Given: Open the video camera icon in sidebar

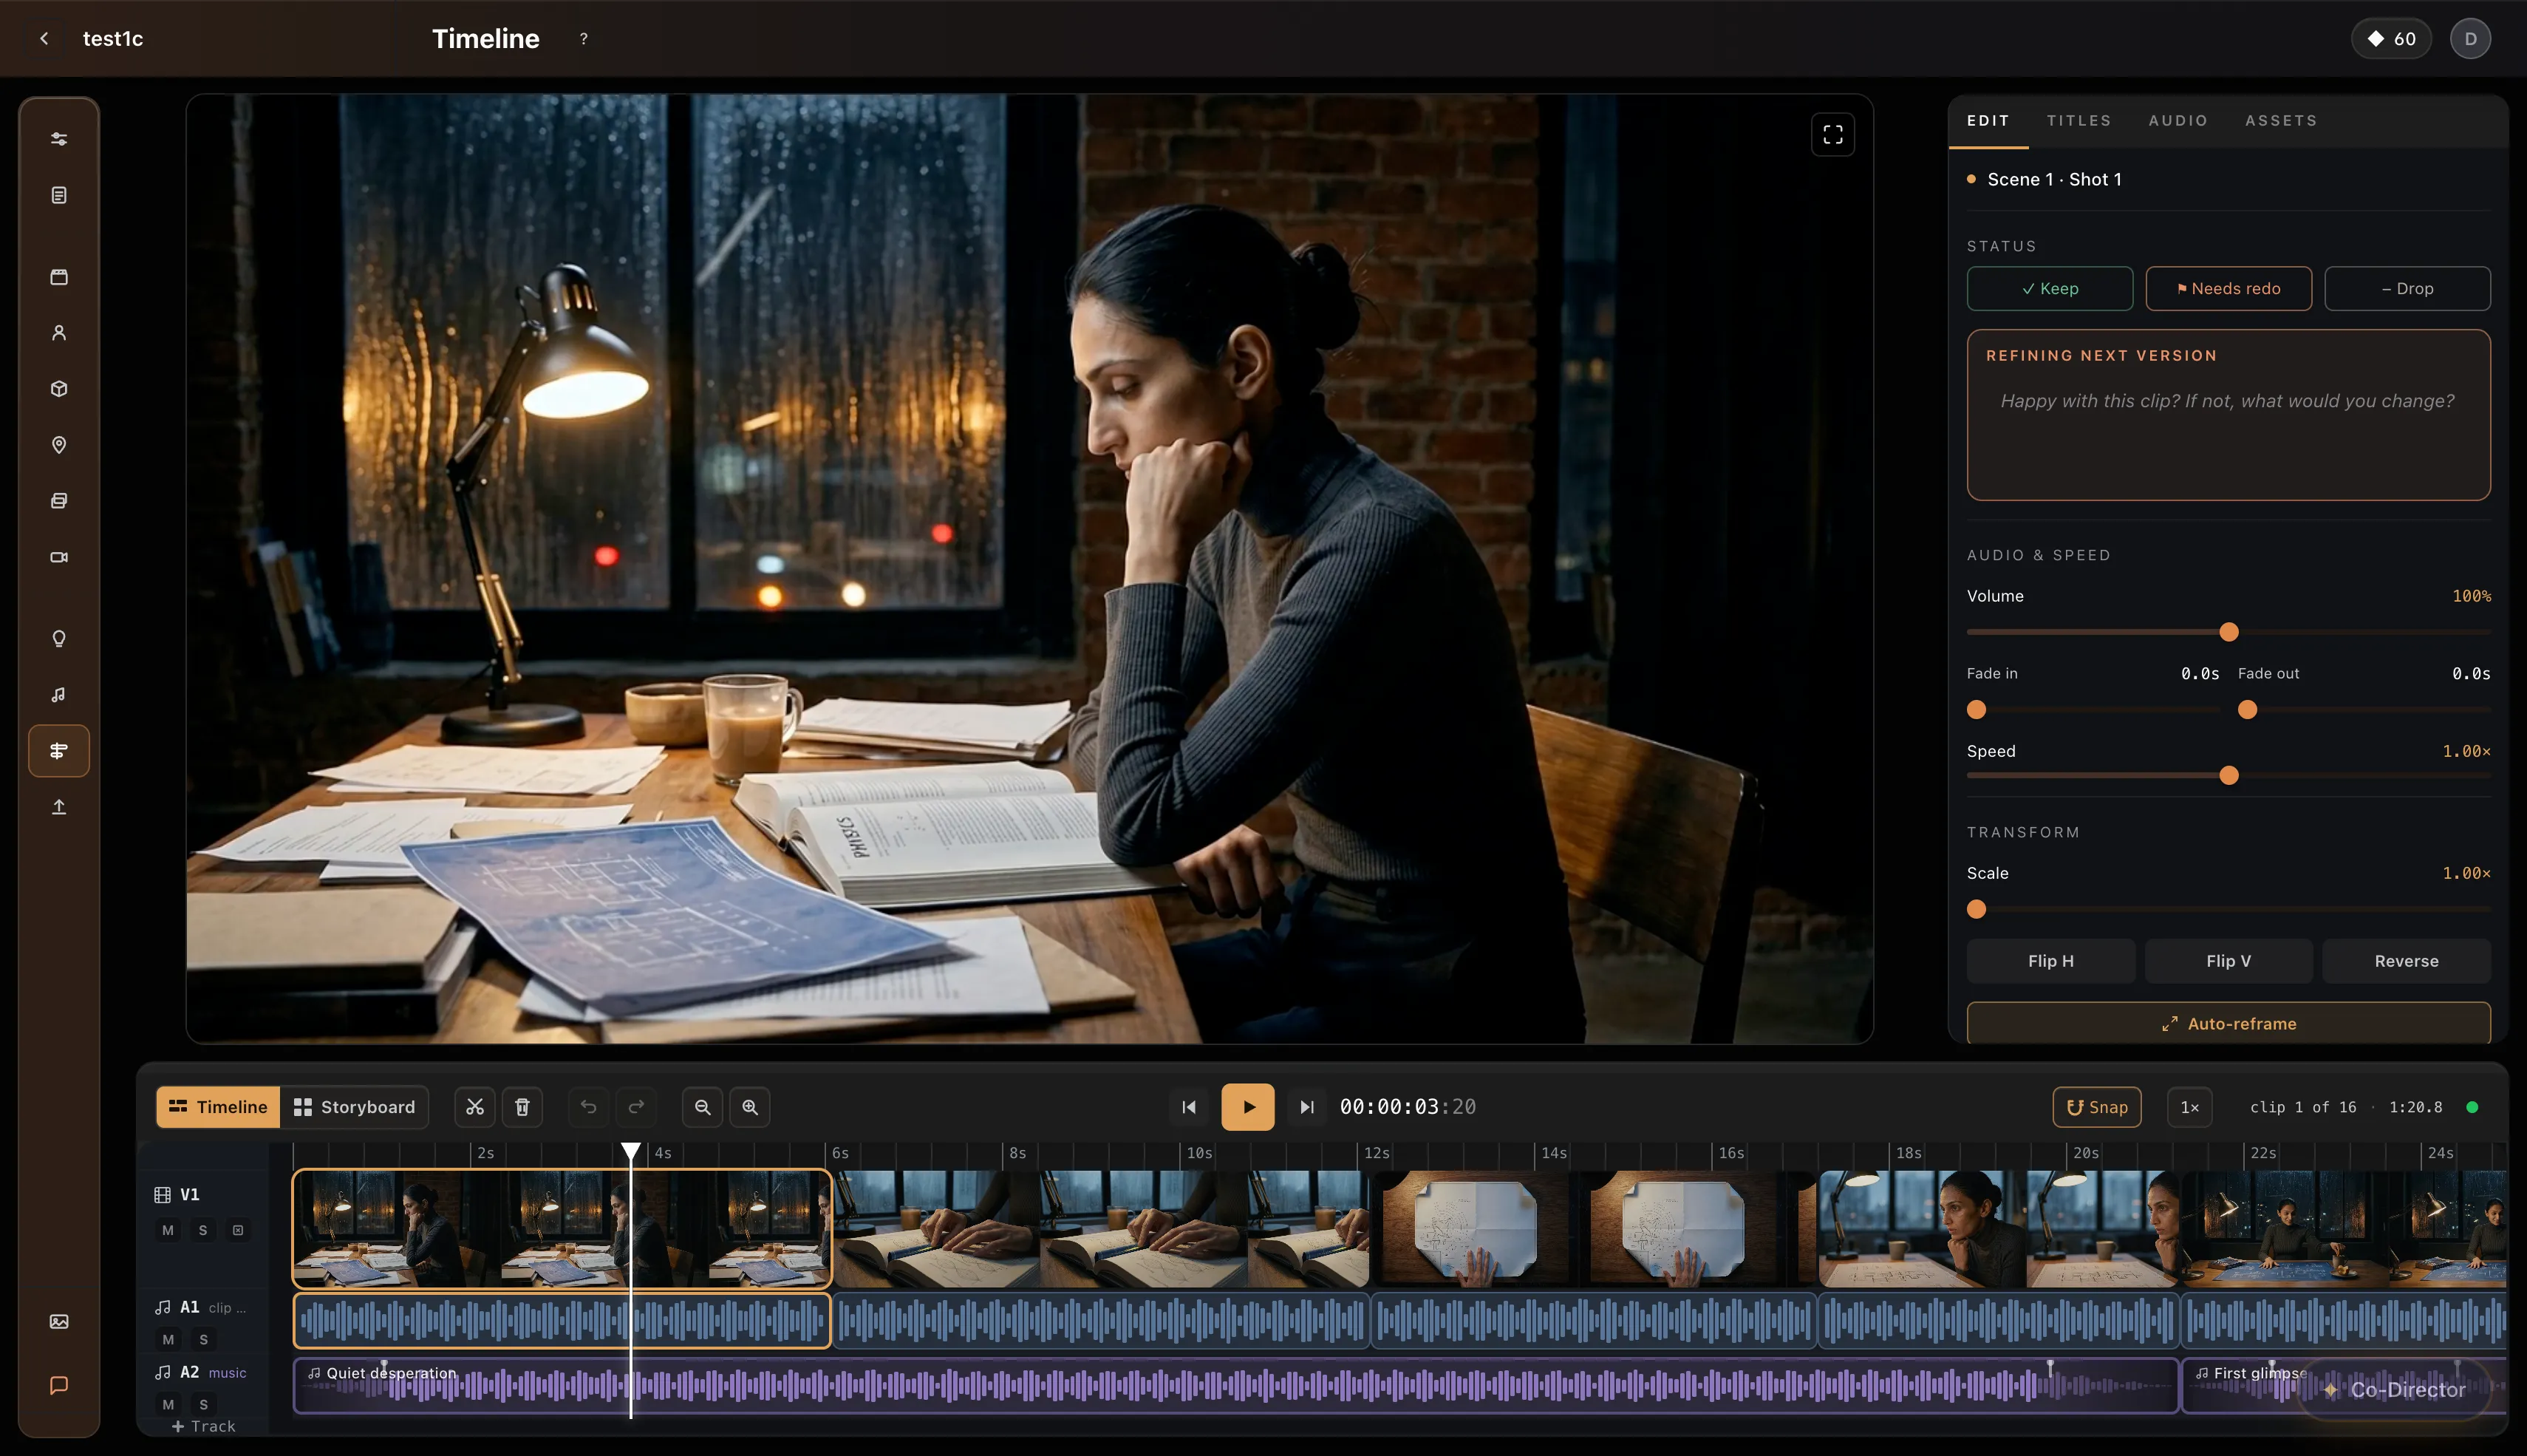Looking at the screenshot, I should pyautogui.click(x=59, y=557).
